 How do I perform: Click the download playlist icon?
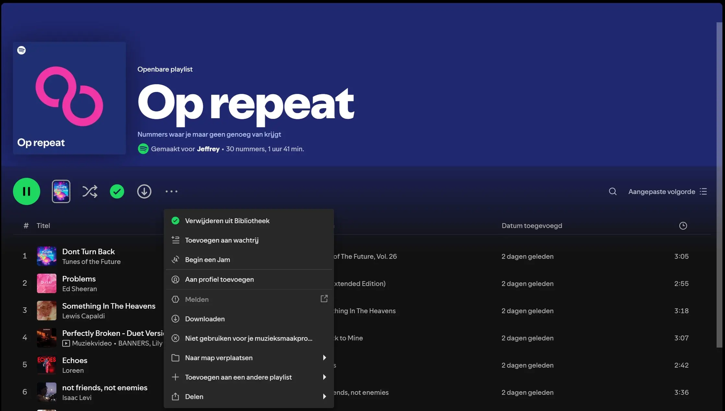coord(144,191)
